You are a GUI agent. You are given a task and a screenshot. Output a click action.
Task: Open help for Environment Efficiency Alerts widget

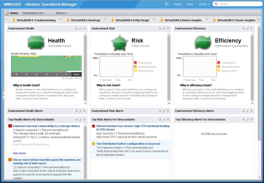(x=251, y=111)
